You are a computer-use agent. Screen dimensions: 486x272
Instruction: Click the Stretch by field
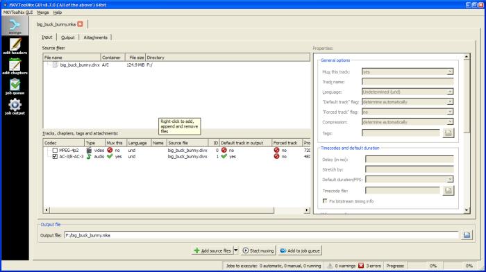click(409, 169)
